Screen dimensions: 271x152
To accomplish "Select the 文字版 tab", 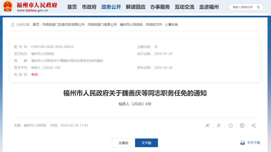I will (x=146, y=143).
